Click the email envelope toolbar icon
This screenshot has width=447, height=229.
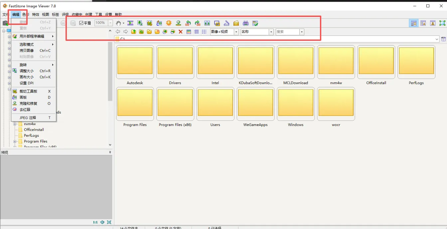[x=236, y=23]
